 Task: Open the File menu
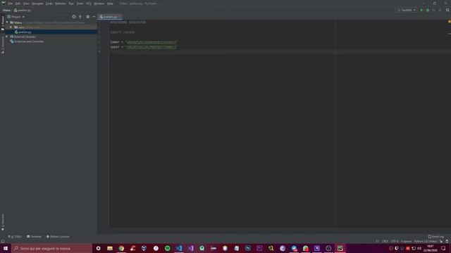(x=11, y=4)
